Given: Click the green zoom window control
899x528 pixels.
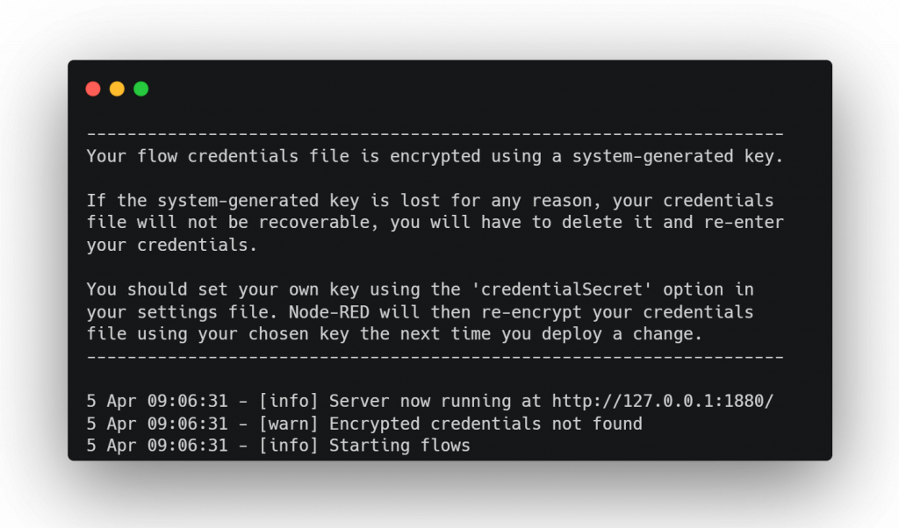Looking at the screenshot, I should pyautogui.click(x=140, y=89).
